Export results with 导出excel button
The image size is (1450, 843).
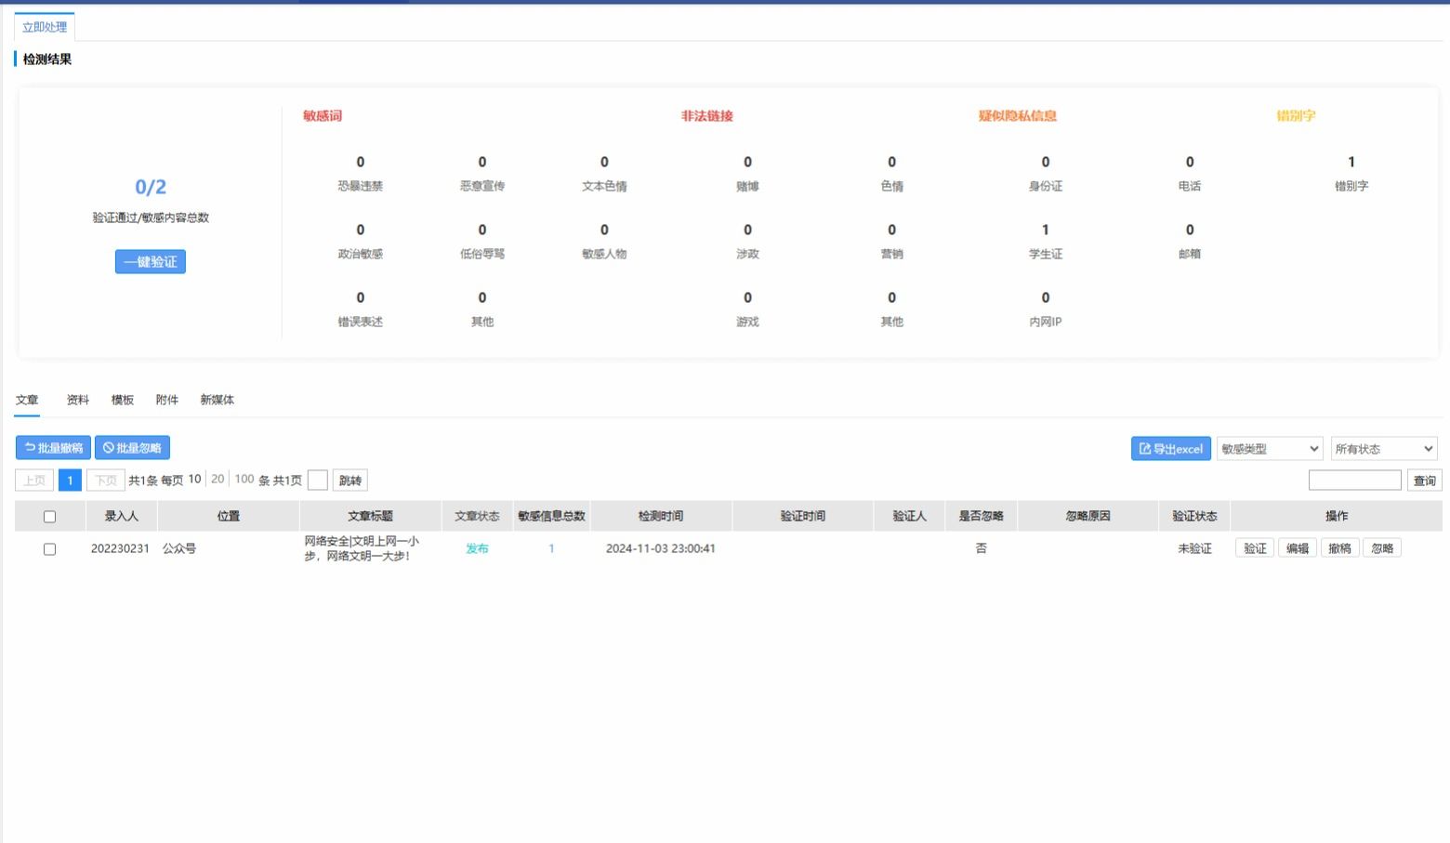[x=1170, y=449]
